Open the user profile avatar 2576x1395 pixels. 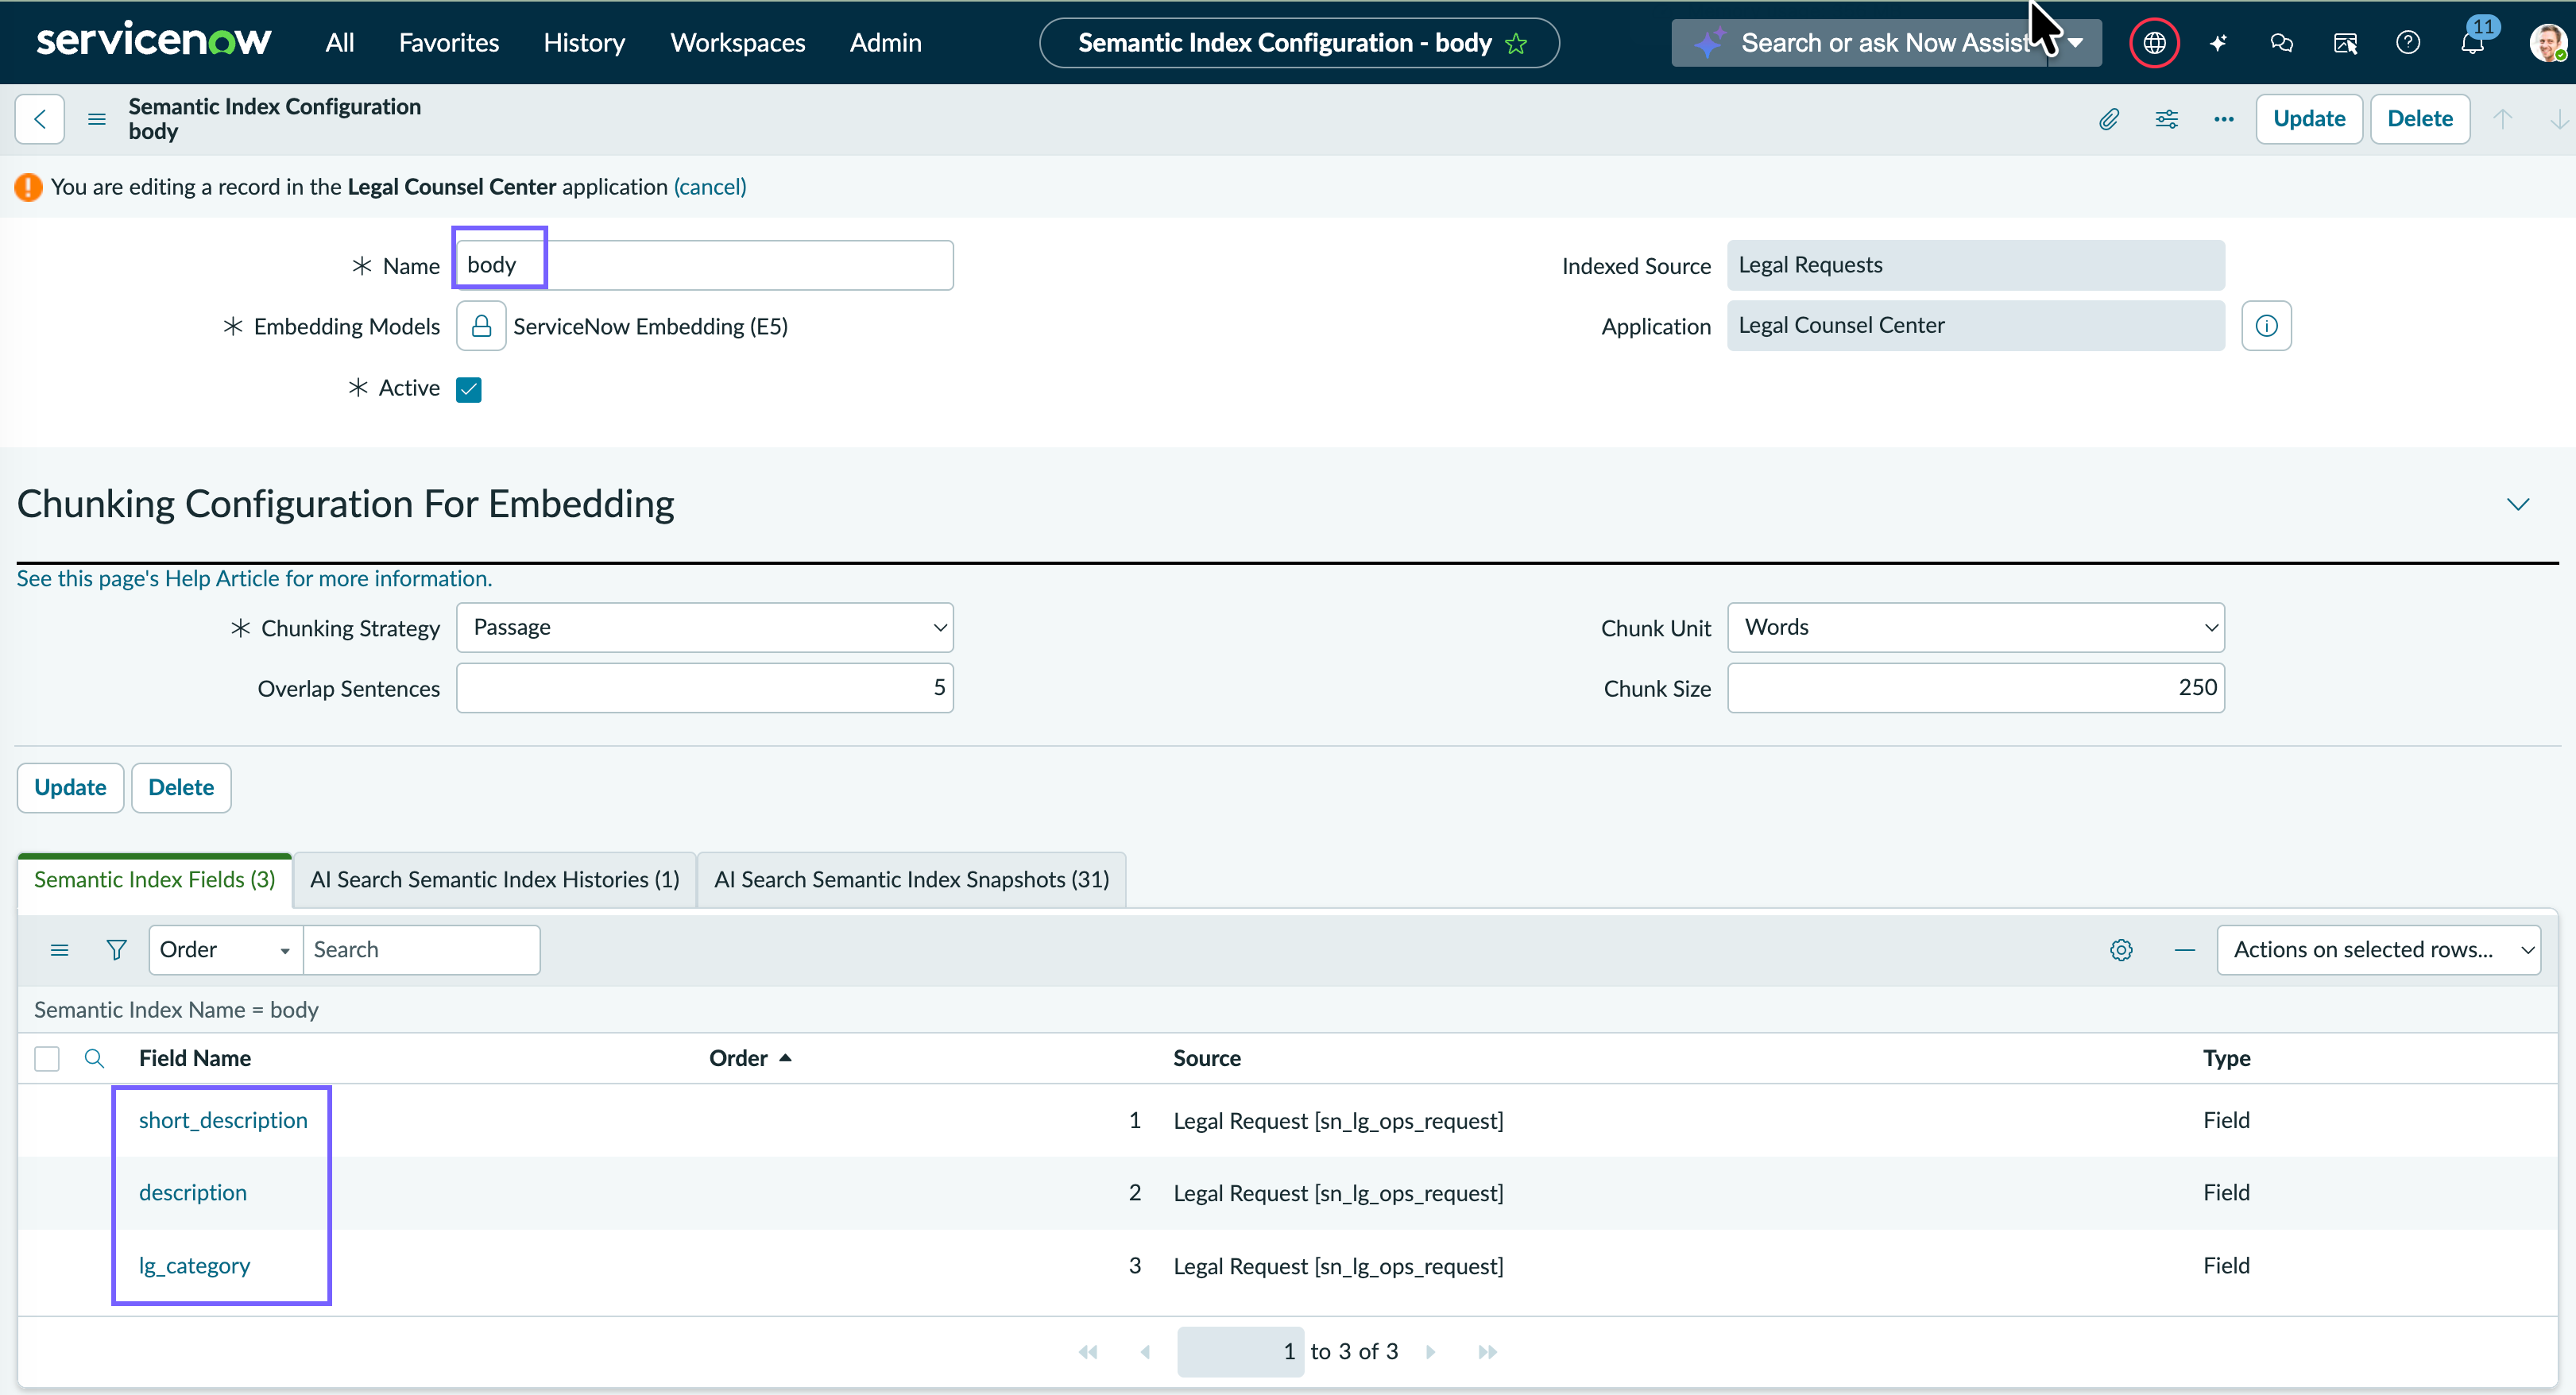2547,43
